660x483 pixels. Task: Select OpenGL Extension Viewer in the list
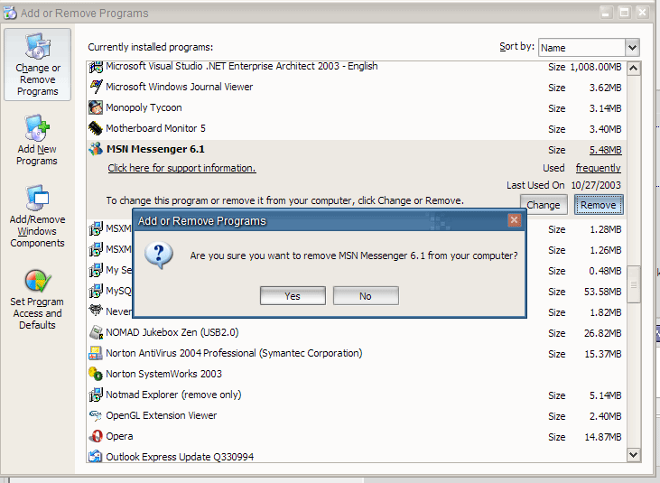[161, 416]
